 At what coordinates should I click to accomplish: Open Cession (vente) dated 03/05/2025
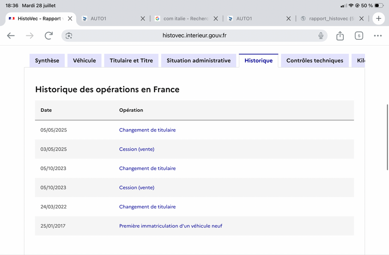(137, 149)
